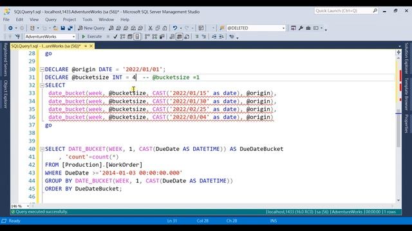Image resolution: width=412 pixels, height=231 pixels.
Task: Click the Open File folder icon
Action: pyautogui.click(x=55, y=28)
